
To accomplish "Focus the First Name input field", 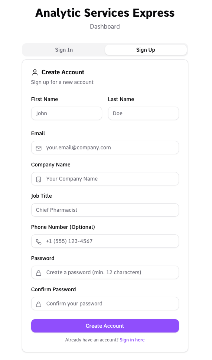I will pos(66,113).
